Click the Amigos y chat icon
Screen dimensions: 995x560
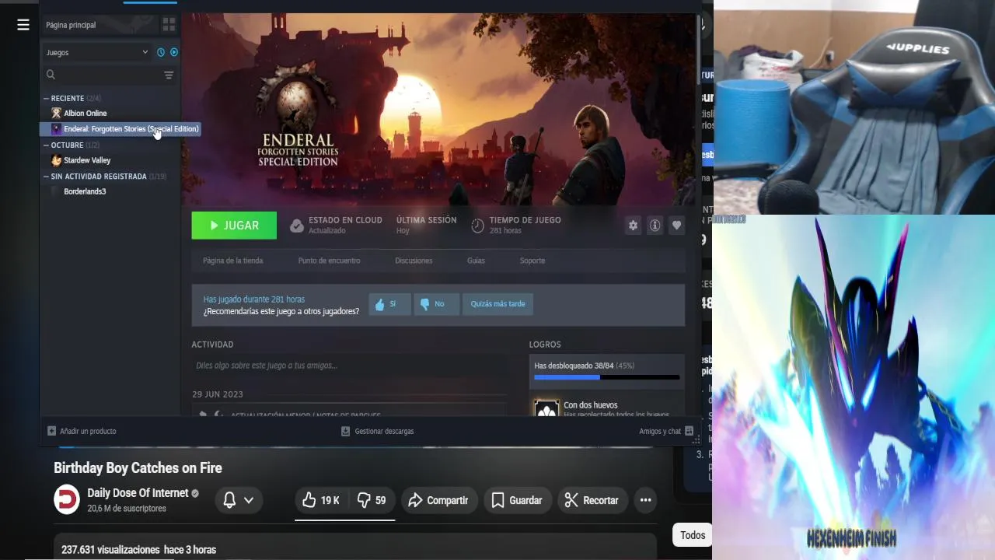click(690, 431)
